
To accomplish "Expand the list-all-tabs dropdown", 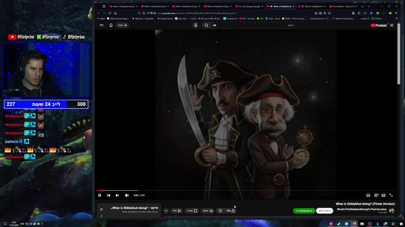I will (369, 6).
